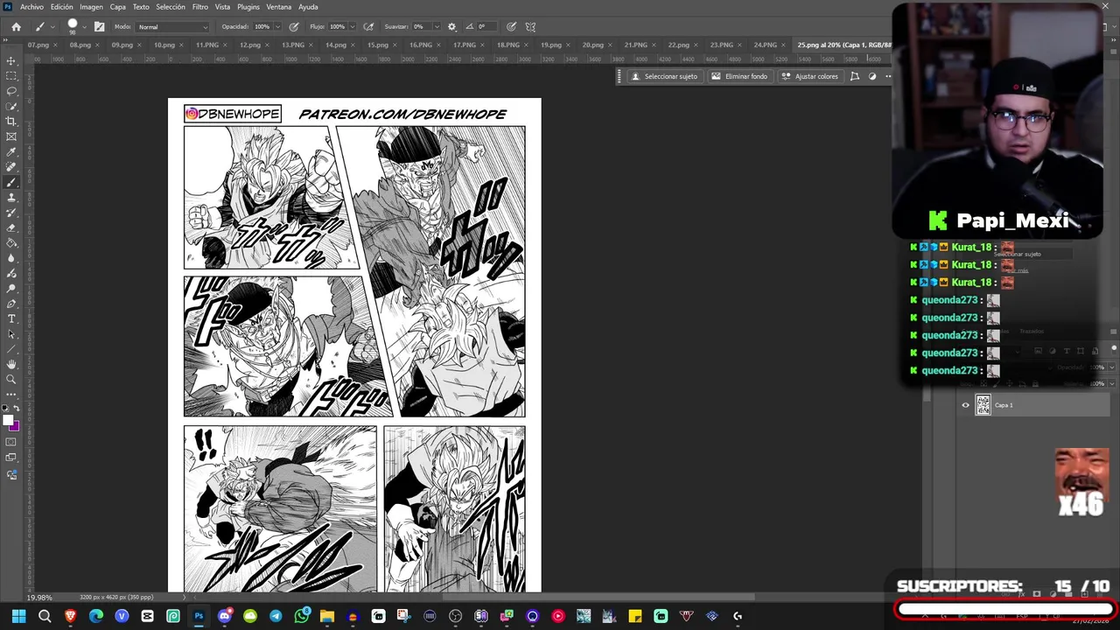1120x630 pixels.
Task: Open the three-dots Edit Toolbar menu
Action: [11, 395]
